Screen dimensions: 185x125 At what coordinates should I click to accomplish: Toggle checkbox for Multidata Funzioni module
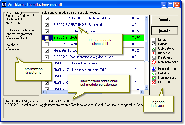pos(47,51)
